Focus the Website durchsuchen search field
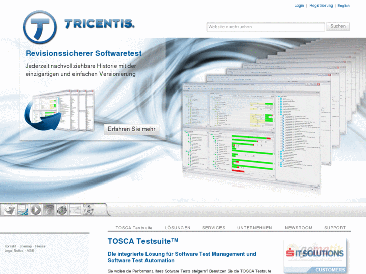Screen dimensions: 366x274 (266, 27)
